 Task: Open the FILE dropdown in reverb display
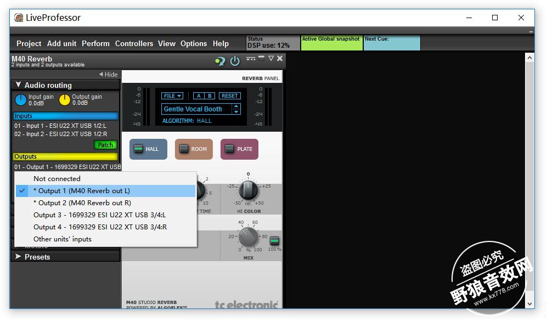click(x=172, y=95)
